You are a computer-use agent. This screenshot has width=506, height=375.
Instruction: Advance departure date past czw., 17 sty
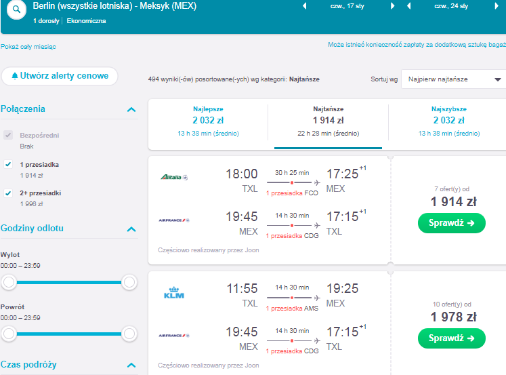[392, 6]
